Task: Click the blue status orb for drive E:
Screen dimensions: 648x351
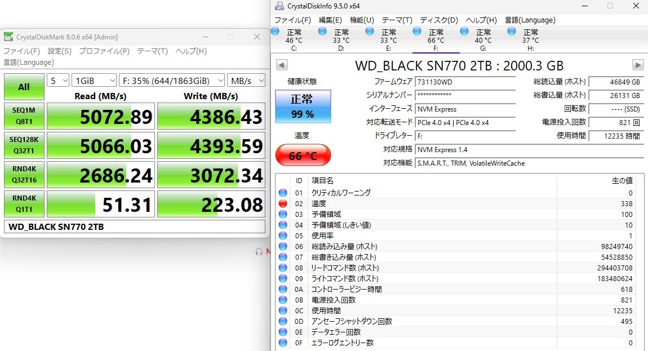Action: tap(370, 32)
